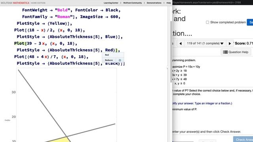Click the 'Roman' string in FontFamily line
The image size is (253, 142).
point(64,17)
